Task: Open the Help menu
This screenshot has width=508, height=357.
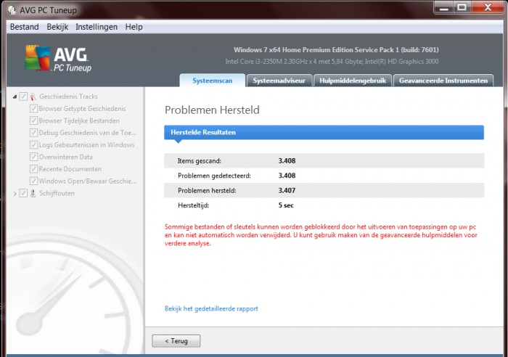Action: click(x=134, y=27)
